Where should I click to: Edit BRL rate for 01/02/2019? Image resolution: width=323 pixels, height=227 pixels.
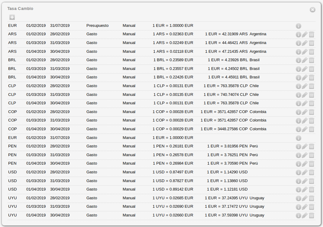(305, 60)
